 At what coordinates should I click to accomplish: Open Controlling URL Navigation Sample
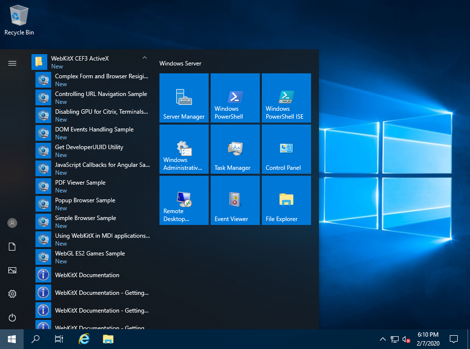tap(93, 97)
